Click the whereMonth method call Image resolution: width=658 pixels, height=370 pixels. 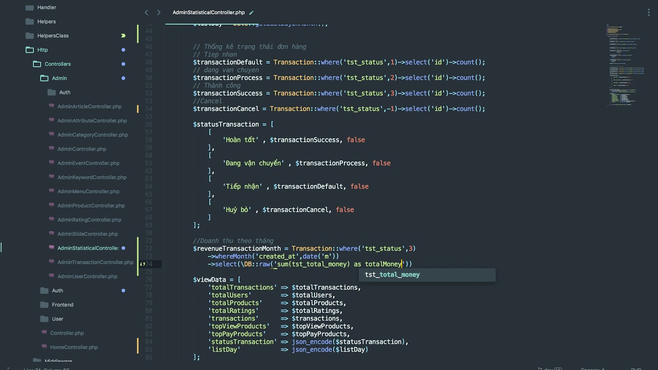(x=233, y=256)
